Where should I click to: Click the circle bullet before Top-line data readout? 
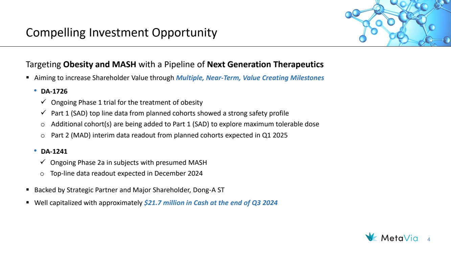point(42,174)
